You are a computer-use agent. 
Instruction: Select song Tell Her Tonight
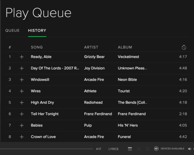pos(44,114)
